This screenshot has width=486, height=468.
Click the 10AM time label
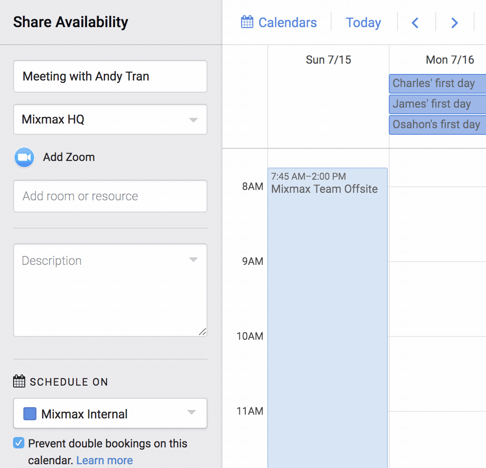coord(250,336)
